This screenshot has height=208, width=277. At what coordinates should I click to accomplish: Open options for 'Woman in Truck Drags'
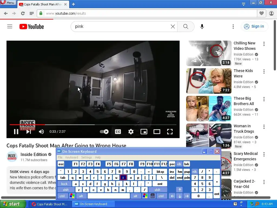click(x=264, y=127)
